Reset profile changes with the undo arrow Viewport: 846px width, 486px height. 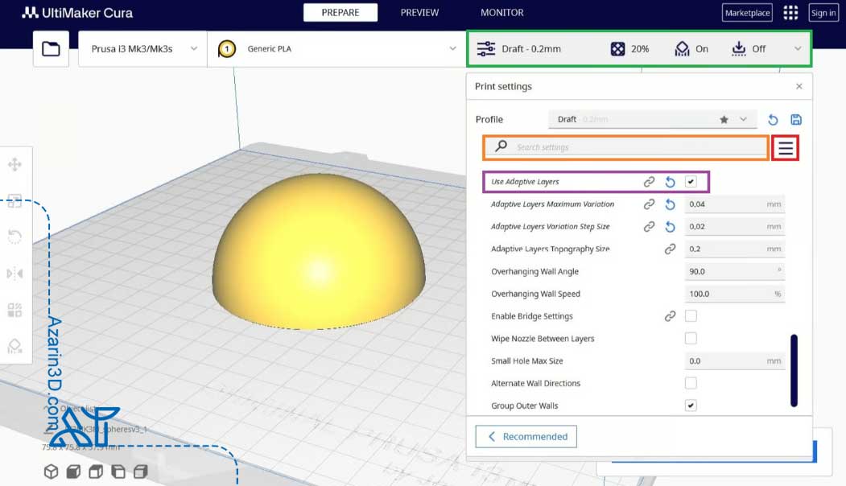coord(773,120)
